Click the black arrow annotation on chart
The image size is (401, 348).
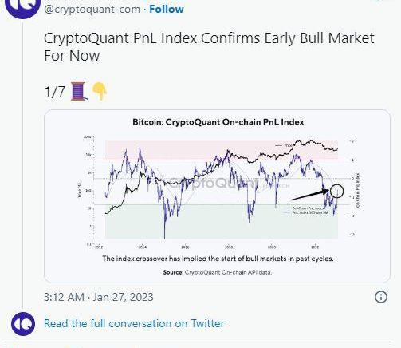click(310, 195)
